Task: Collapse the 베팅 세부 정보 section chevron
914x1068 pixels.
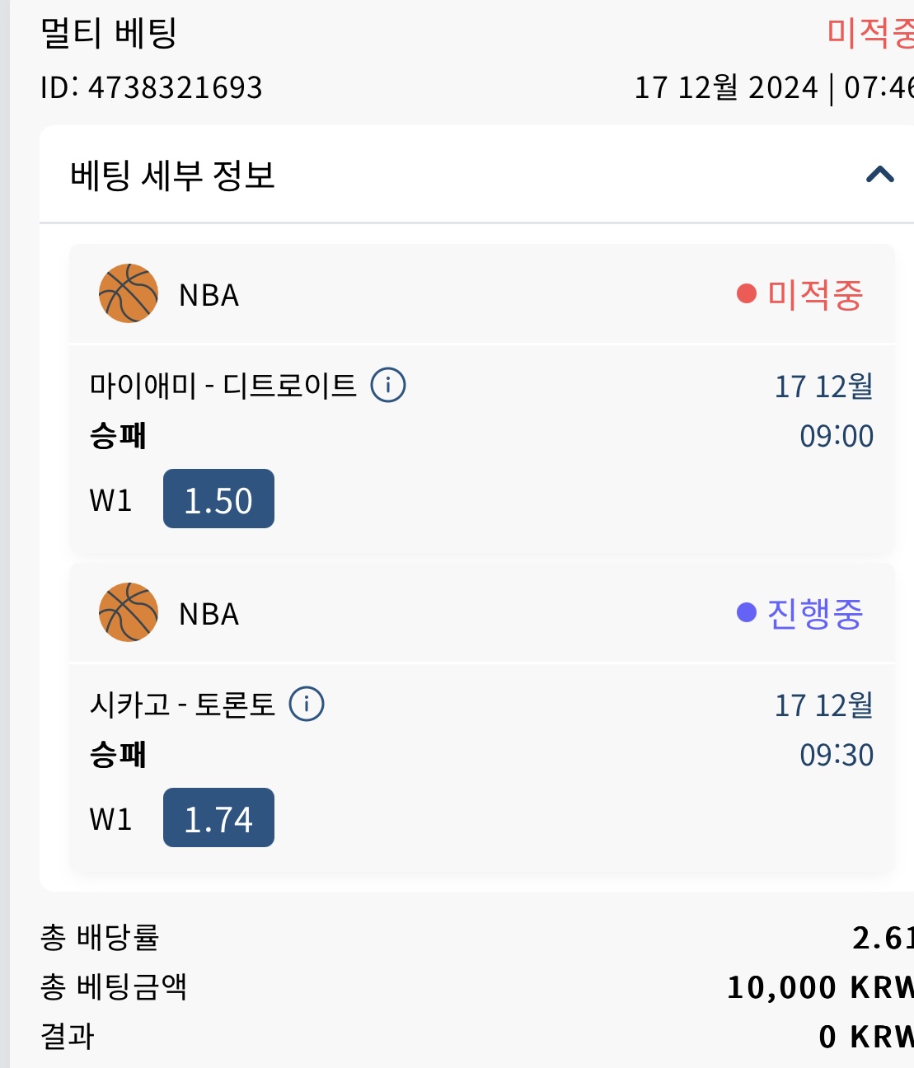Action: coord(880,175)
